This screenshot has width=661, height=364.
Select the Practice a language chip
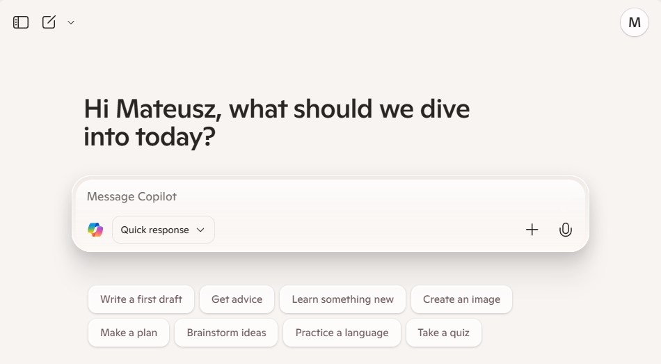click(342, 333)
